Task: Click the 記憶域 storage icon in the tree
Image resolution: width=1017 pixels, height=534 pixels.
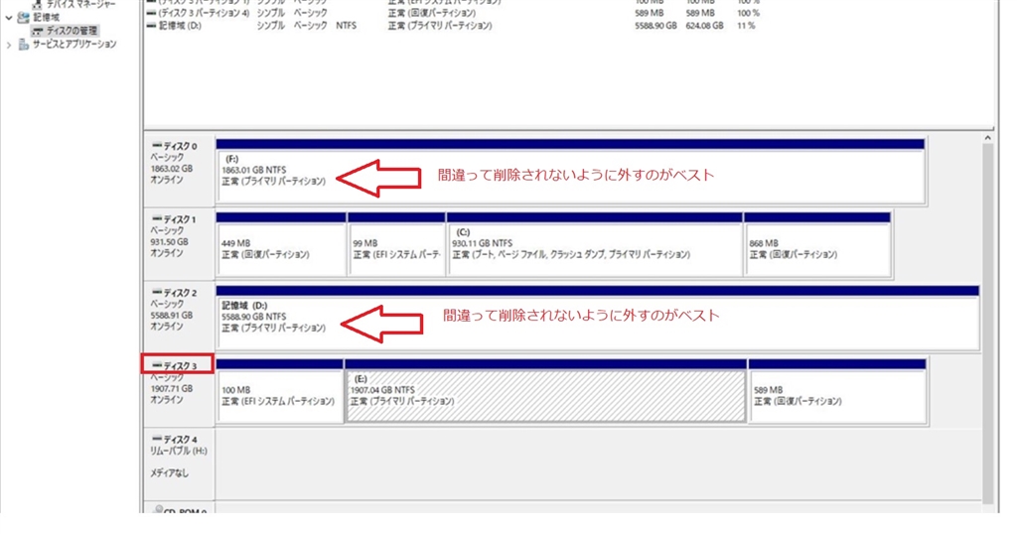Action: pos(24,18)
